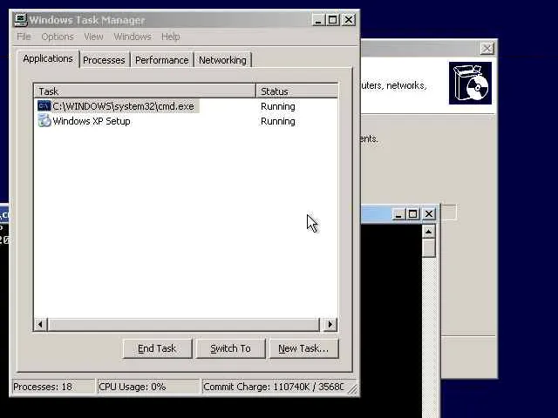Click Running status of cmd.exe

click(x=277, y=106)
